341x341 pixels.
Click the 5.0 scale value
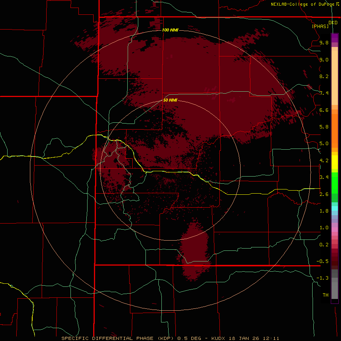[324, 144]
